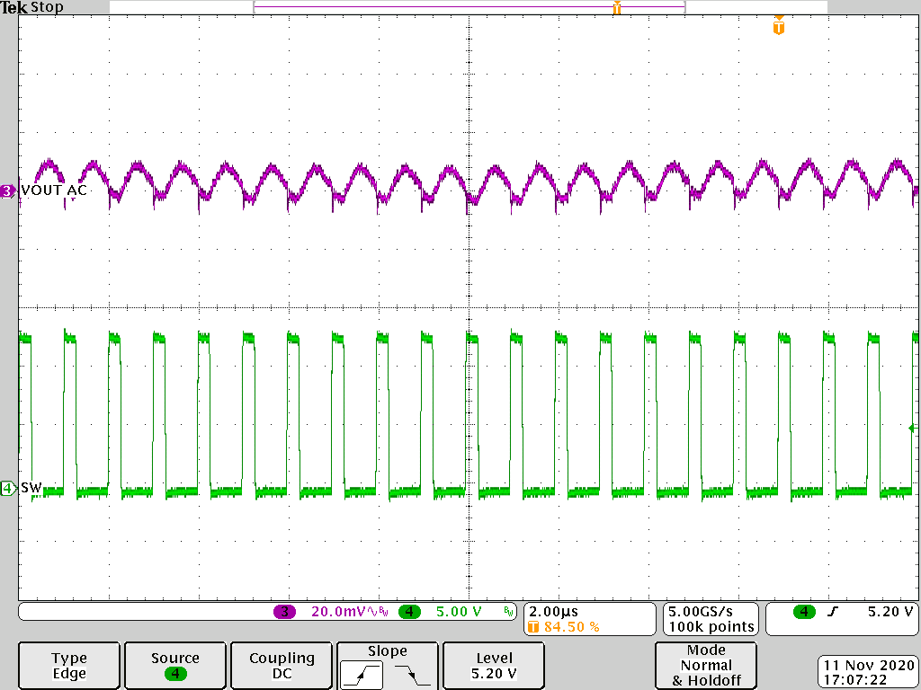Open Mode Normal & Holdoff options
This screenshot has height=690, width=921.
[706, 666]
